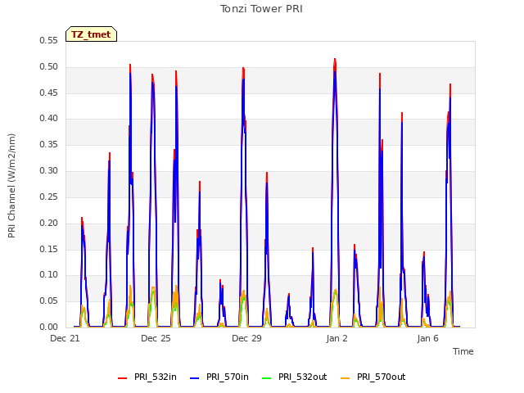This screenshot has height=393, width=524.
Task: Click the 0.40 y-axis tick label
Action: click(48, 118)
